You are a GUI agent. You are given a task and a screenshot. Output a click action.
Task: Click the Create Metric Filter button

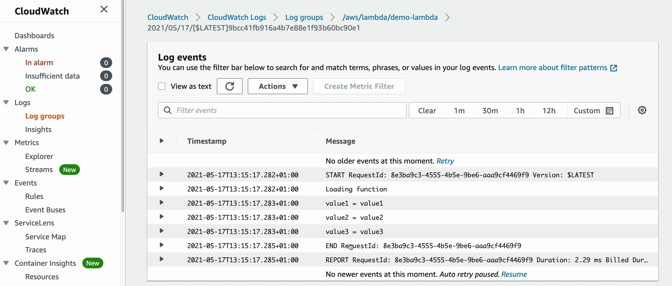(359, 86)
